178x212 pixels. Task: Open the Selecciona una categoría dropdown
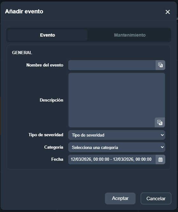point(117,147)
